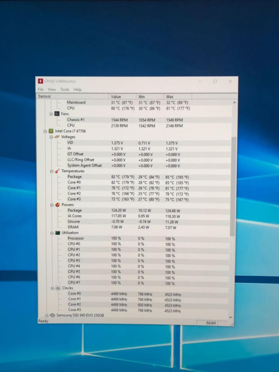Click the Ready status bar text
This screenshot has width=279, height=372.
43,321
